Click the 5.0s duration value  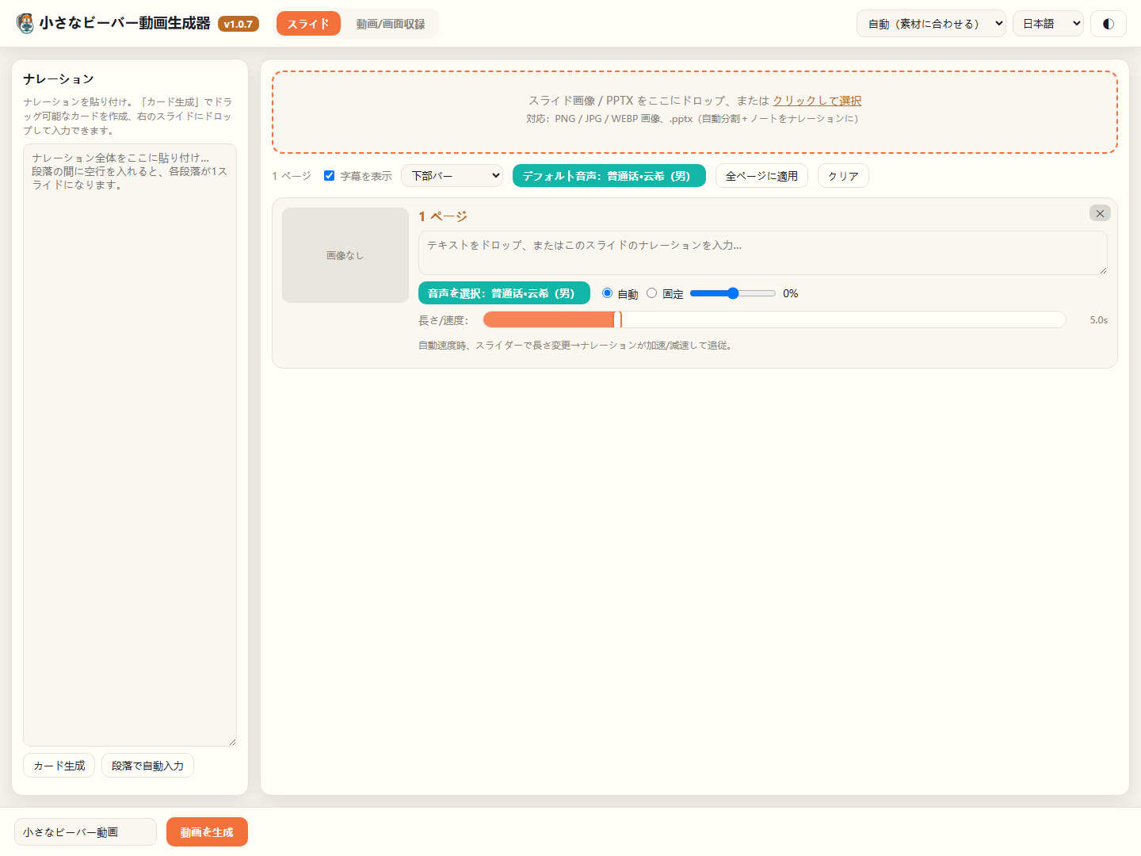tap(1099, 320)
